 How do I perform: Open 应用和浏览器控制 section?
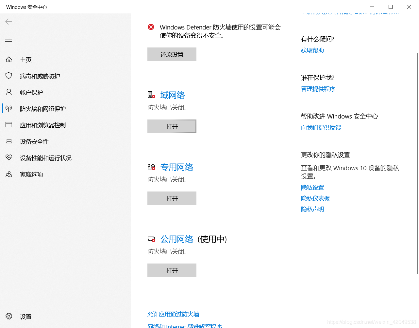43,125
